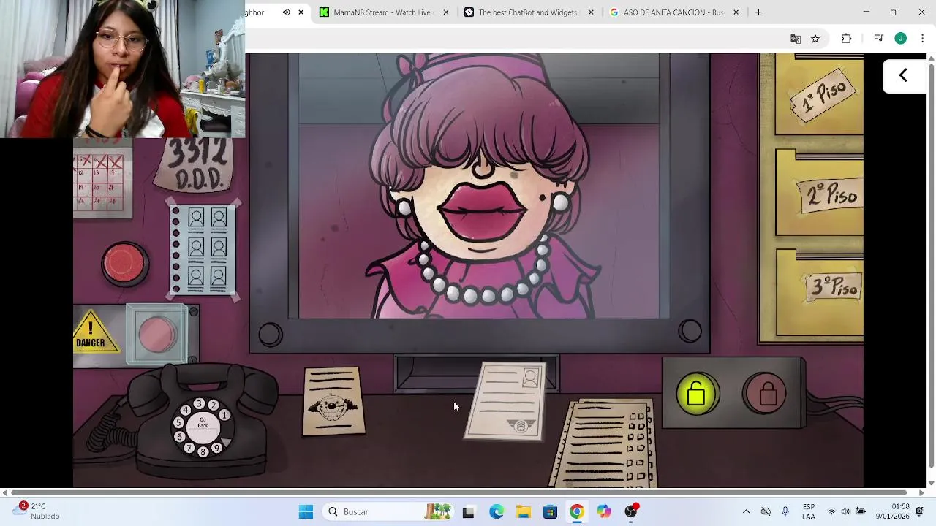Open the Windows Start menu

pos(306,511)
